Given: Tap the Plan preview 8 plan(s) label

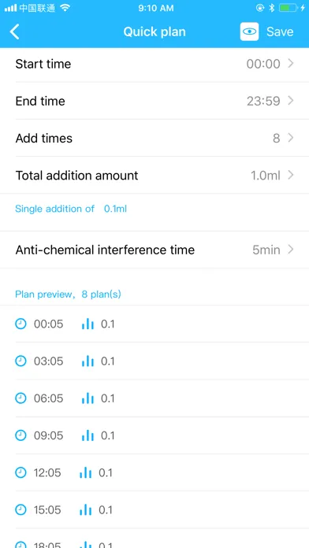Looking at the screenshot, I should click(x=68, y=294).
